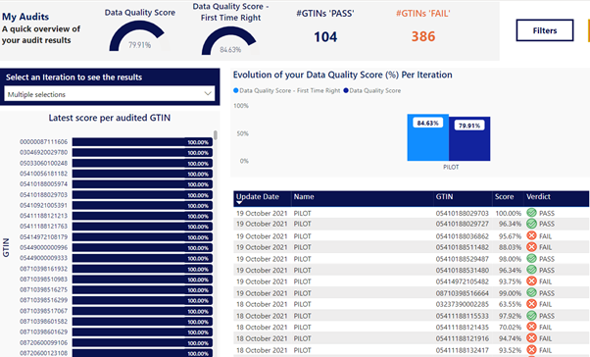
Task: Click score 88.03% in results table
Action: [x=510, y=247]
